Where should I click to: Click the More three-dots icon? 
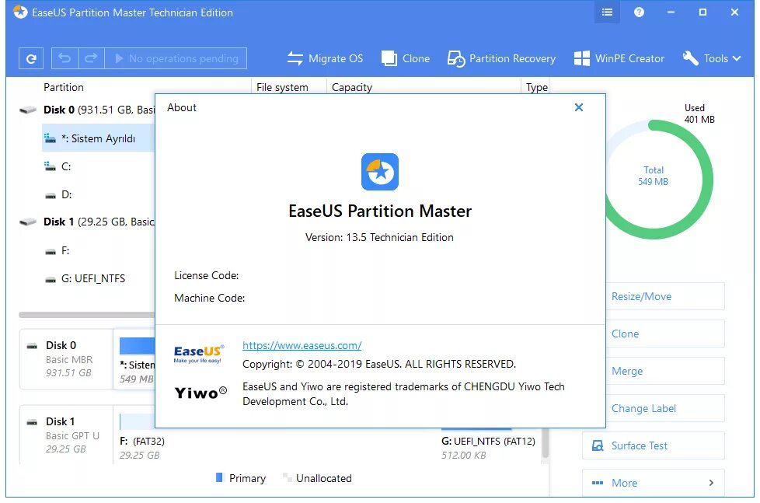pos(598,483)
